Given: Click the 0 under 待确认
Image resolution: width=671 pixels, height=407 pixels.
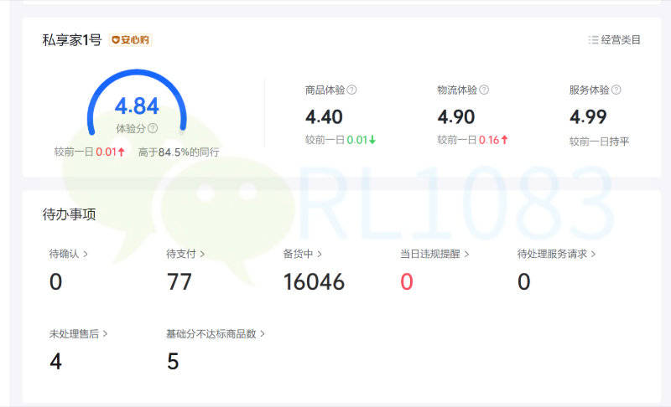Looking at the screenshot, I should (x=55, y=282).
